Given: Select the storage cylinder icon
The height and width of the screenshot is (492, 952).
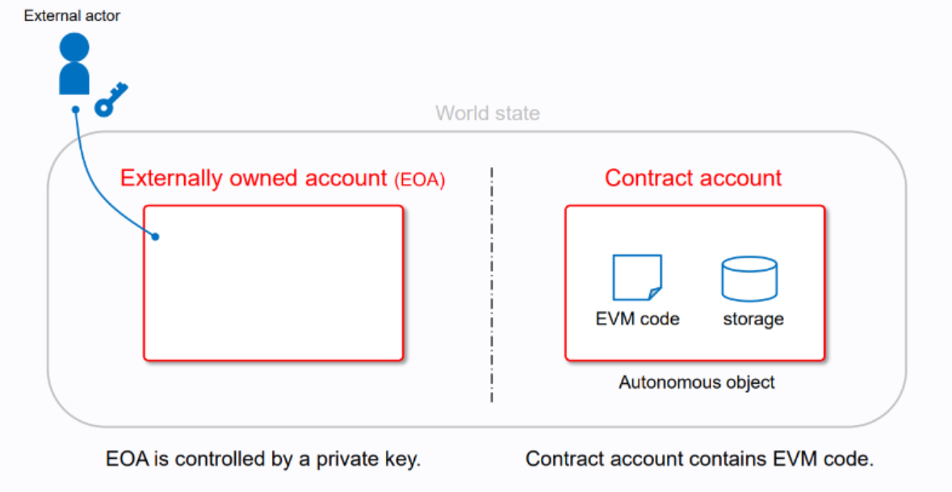Looking at the screenshot, I should [x=749, y=278].
